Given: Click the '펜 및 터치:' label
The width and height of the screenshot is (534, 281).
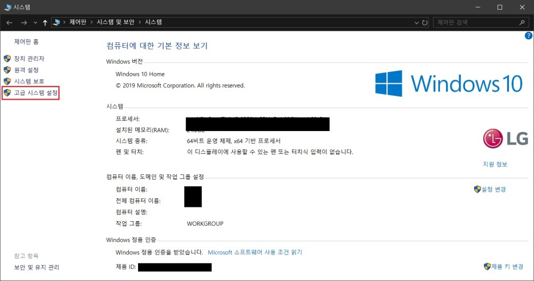Looking at the screenshot, I should click(130, 152).
